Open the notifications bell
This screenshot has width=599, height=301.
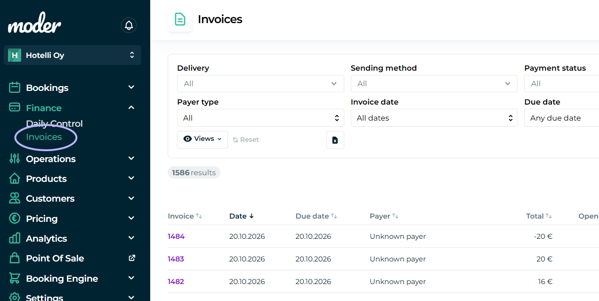click(x=129, y=25)
